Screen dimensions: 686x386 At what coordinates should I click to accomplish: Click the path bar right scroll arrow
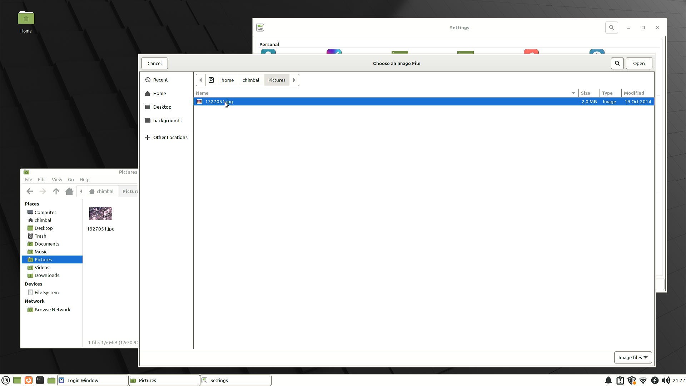(x=294, y=80)
